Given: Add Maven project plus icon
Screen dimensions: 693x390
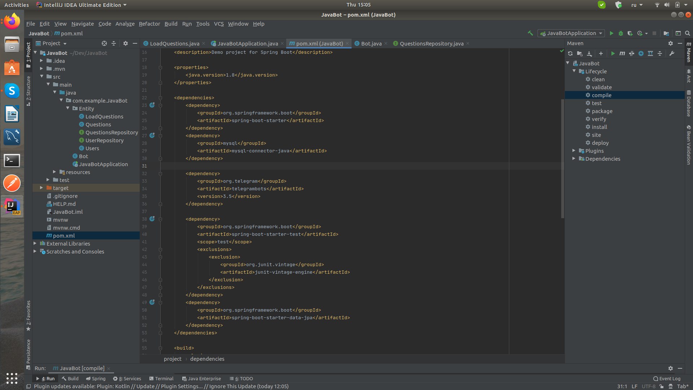Looking at the screenshot, I should [x=601, y=53].
